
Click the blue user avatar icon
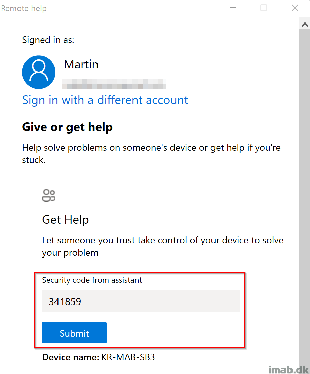click(x=39, y=72)
